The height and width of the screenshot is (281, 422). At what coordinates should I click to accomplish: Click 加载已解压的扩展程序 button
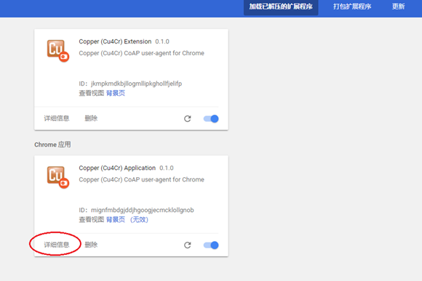281,7
